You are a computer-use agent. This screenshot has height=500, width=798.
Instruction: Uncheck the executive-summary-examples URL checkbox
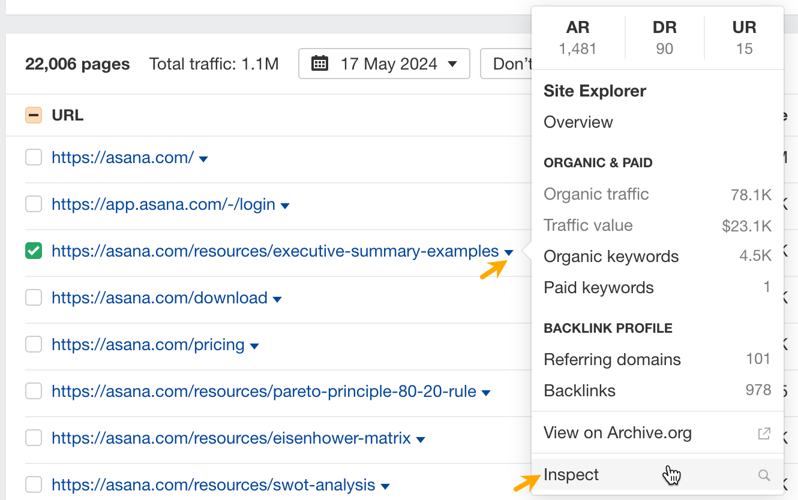point(33,251)
